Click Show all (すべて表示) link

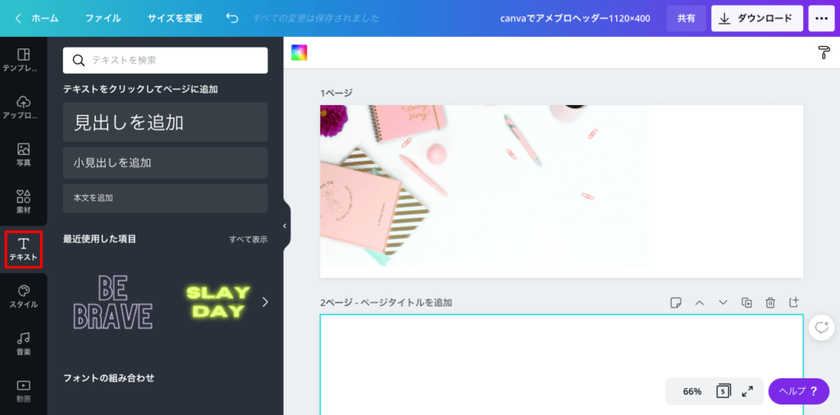tap(248, 239)
